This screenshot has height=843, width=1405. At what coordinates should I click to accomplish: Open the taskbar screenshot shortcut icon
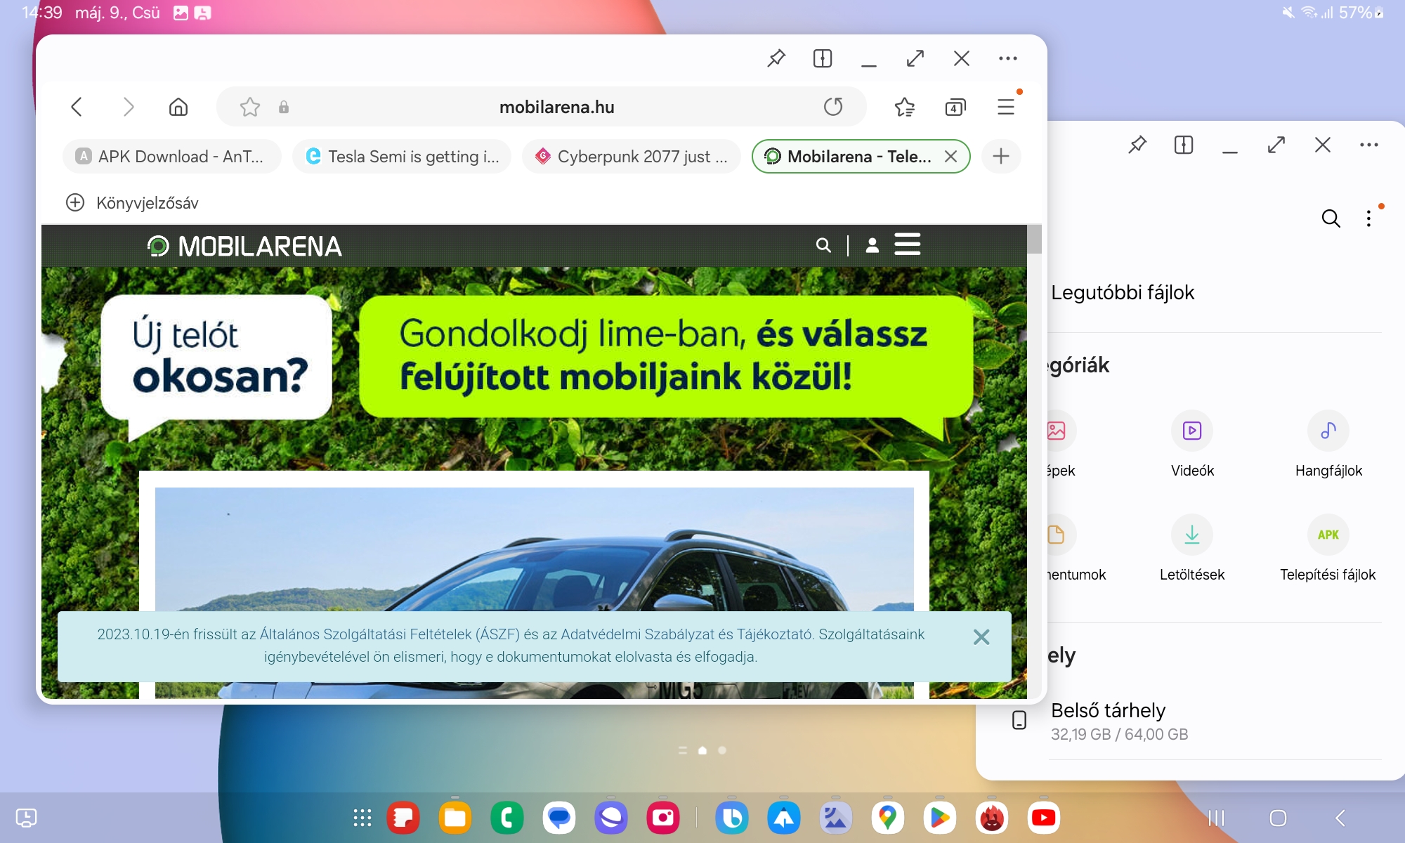pyautogui.click(x=26, y=818)
